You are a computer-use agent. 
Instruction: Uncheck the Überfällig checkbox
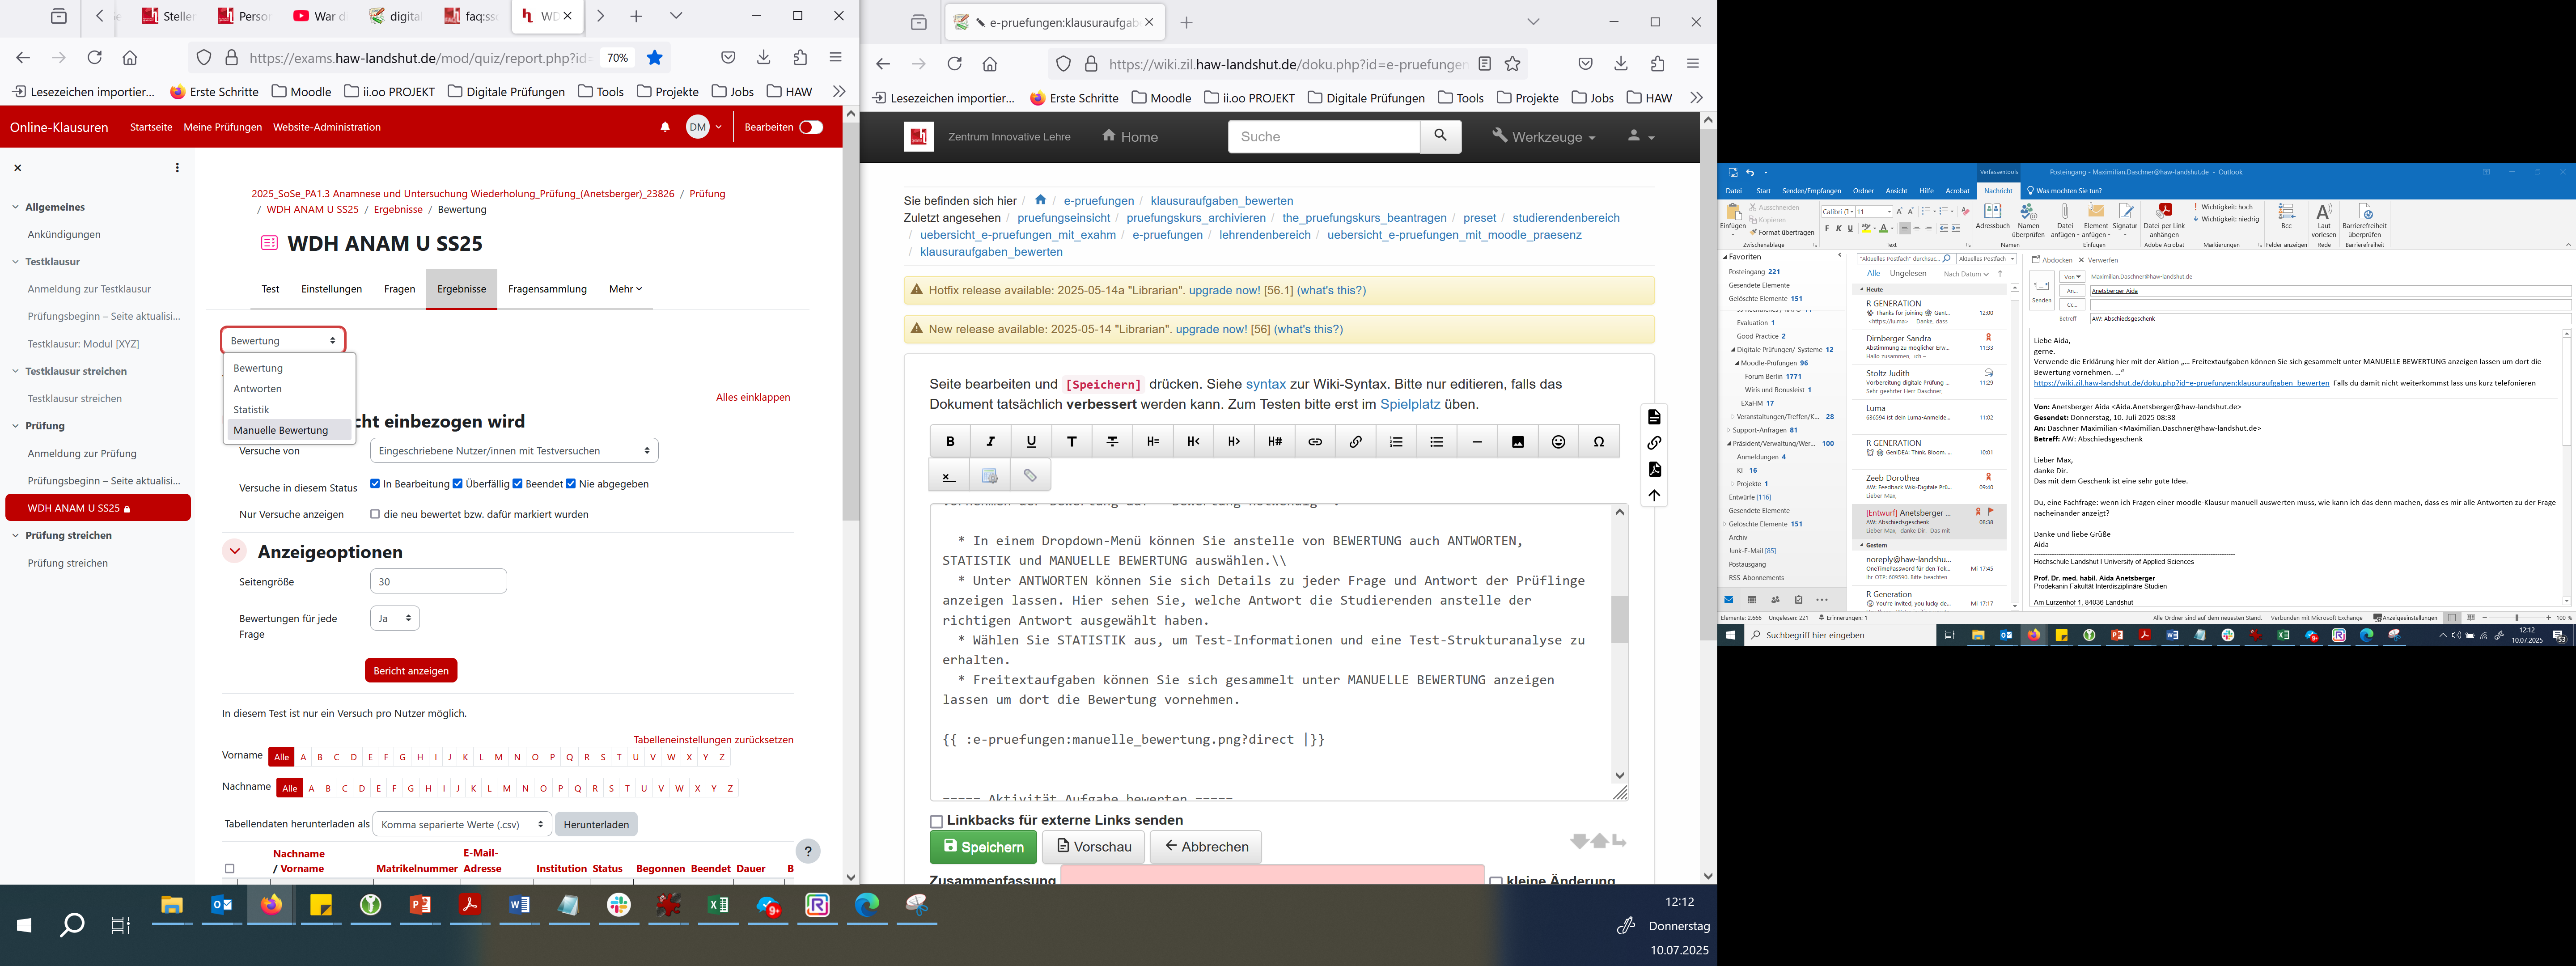tap(457, 484)
